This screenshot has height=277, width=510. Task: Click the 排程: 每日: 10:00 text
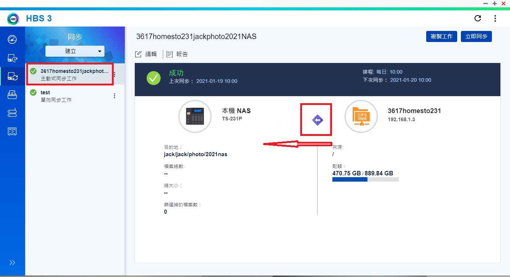click(383, 72)
